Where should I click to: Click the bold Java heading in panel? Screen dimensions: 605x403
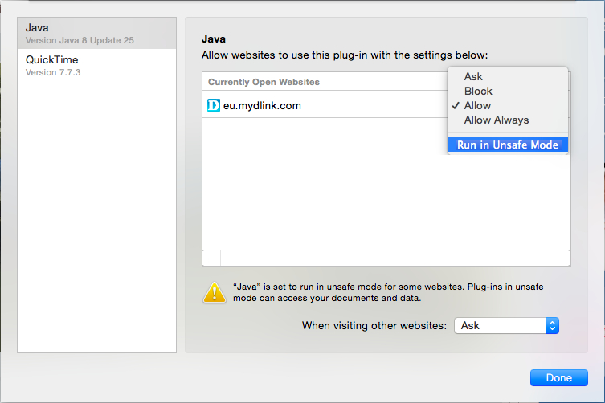coord(213,39)
